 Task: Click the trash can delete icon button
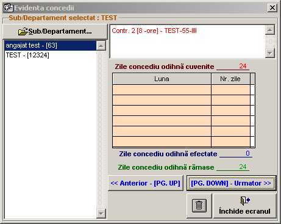coord(199,205)
